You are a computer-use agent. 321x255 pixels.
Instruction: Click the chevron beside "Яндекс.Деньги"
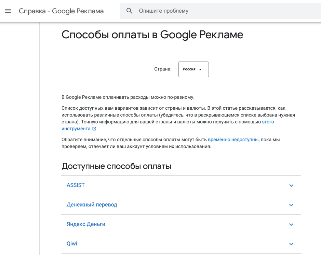tap(291, 225)
